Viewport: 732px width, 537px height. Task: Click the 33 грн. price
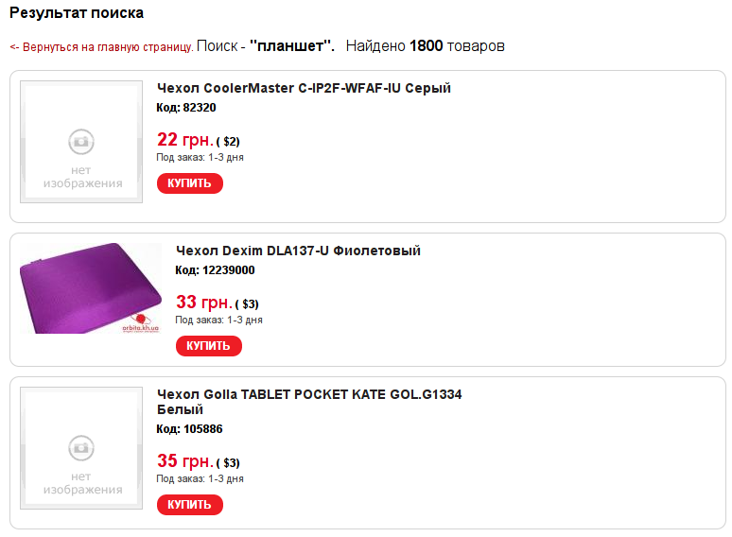[203, 303]
